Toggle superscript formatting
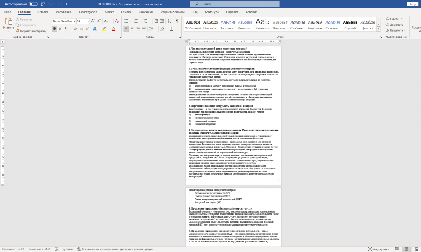The width and height of the screenshot is (421, 252). [x=87, y=29]
